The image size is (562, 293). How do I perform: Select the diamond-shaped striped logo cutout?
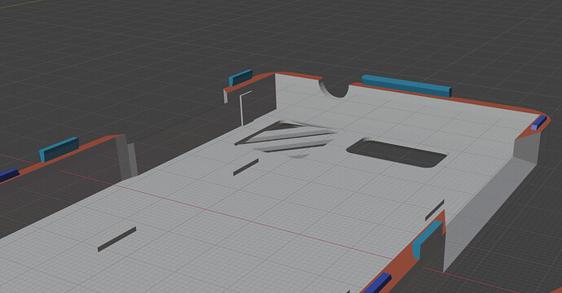tap(286, 138)
